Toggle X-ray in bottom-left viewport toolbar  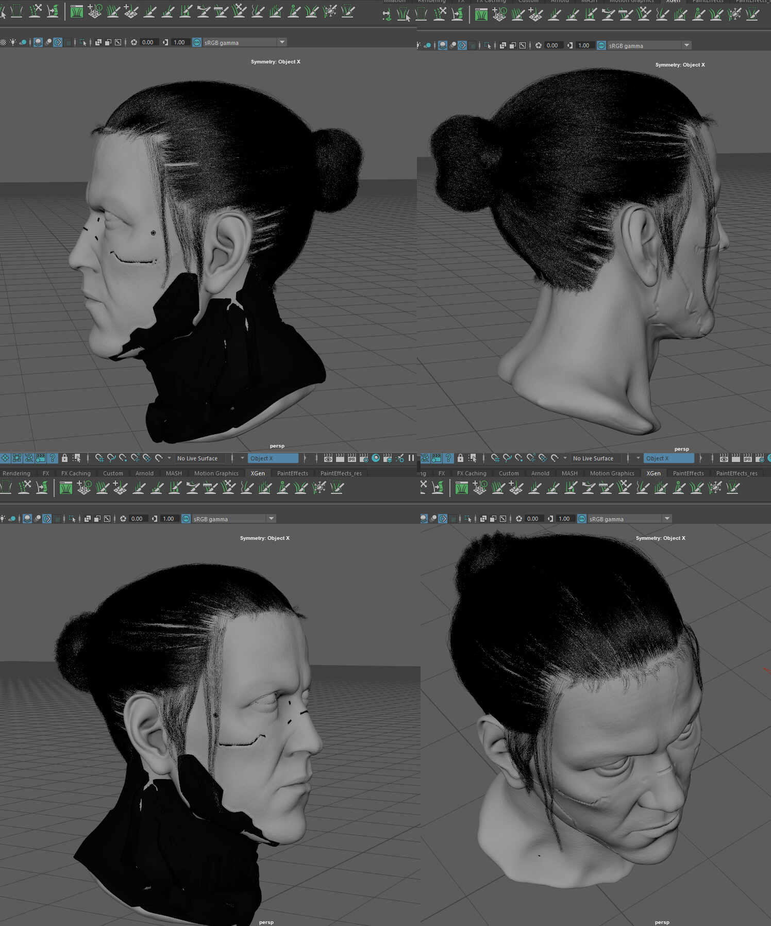(x=87, y=519)
